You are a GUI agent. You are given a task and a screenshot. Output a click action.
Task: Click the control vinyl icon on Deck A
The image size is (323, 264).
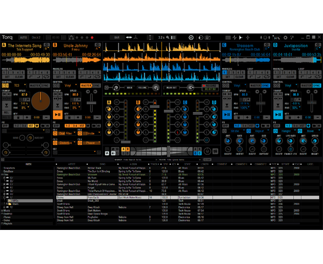tap(5, 86)
